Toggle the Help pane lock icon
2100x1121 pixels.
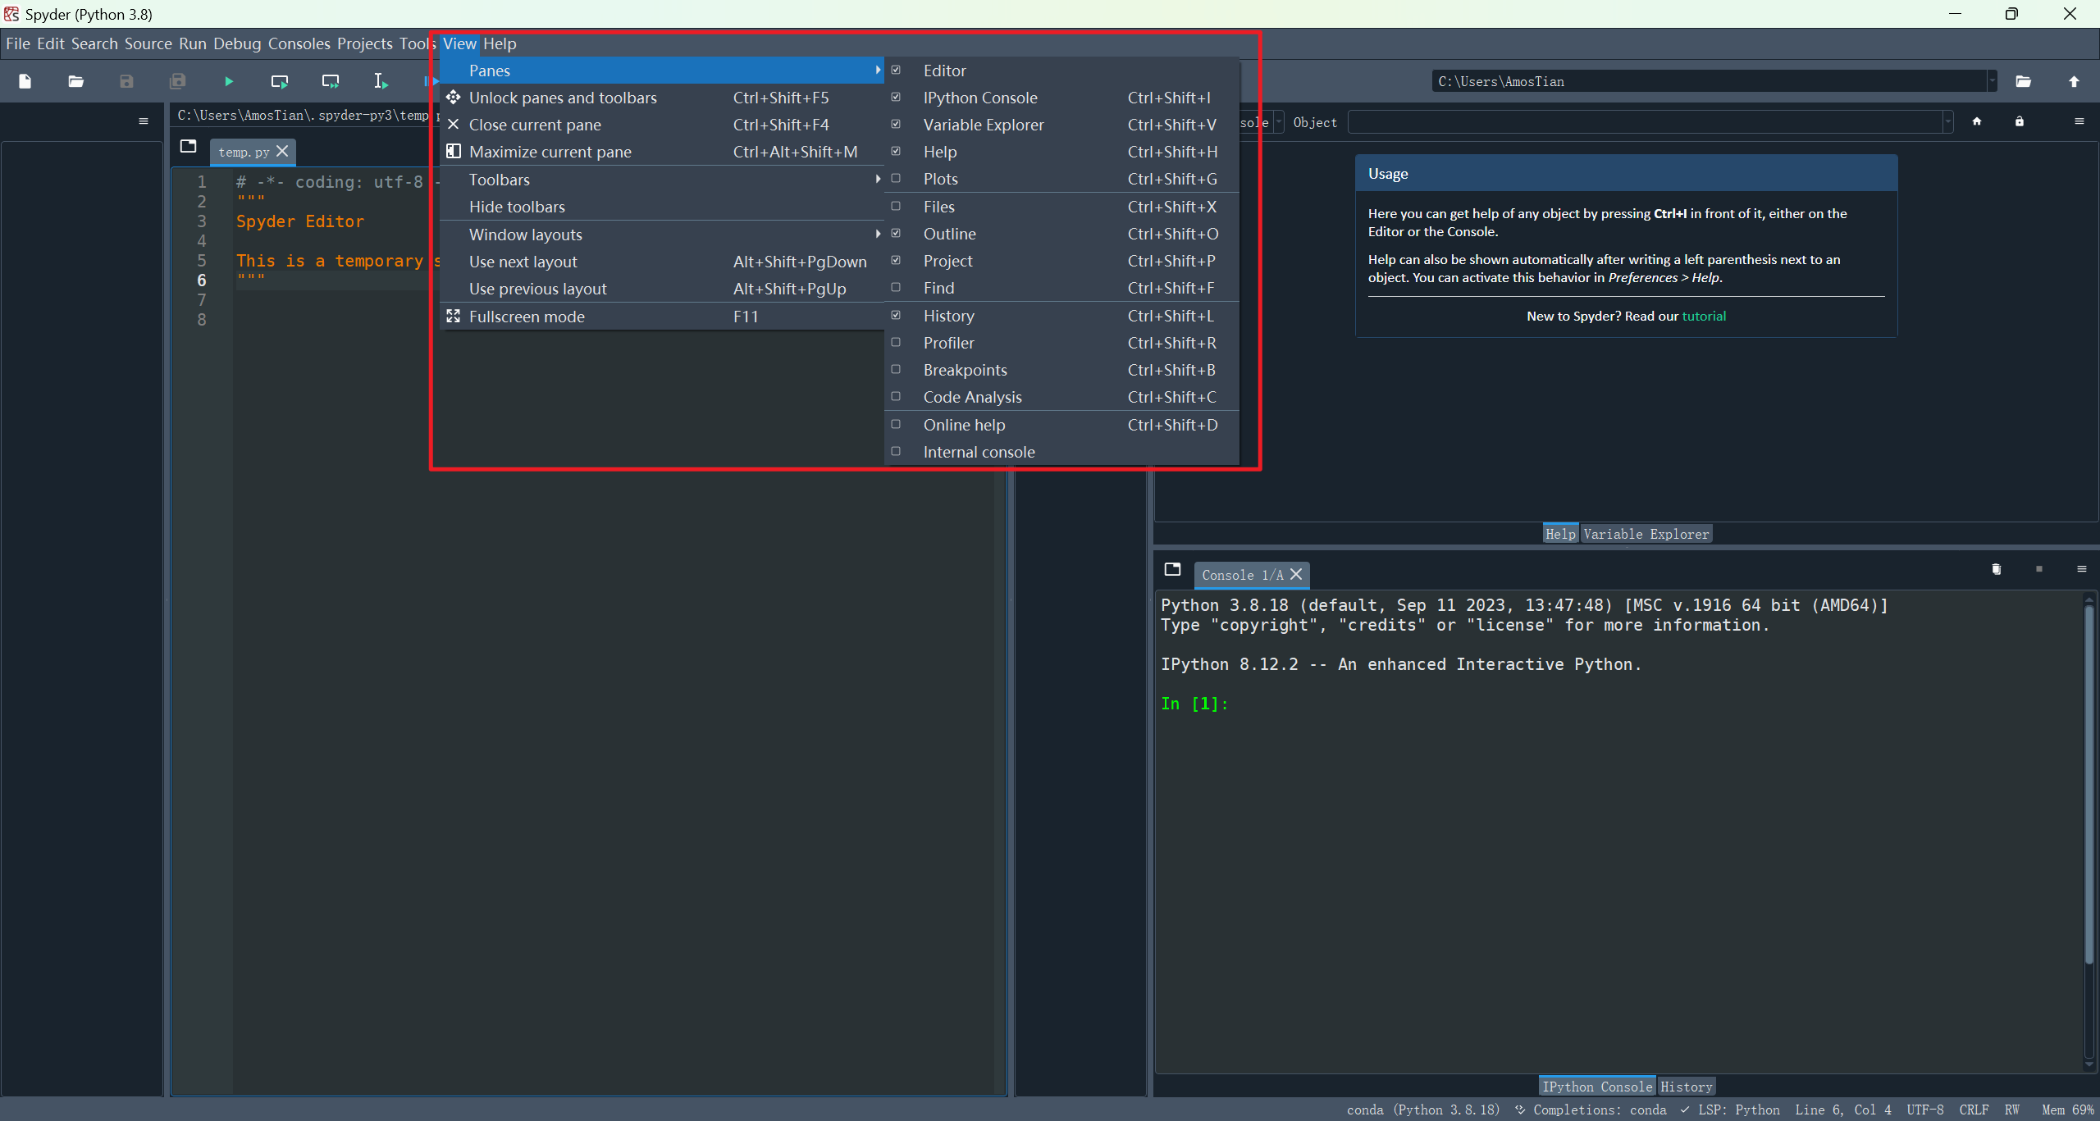(x=2020, y=121)
